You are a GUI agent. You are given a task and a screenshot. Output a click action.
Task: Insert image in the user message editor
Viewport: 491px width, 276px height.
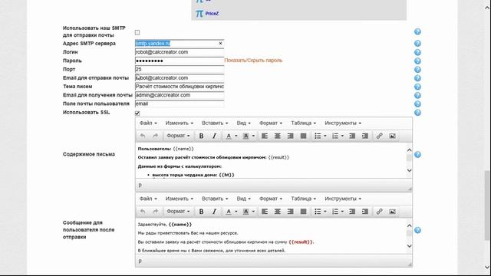click(x=392, y=212)
